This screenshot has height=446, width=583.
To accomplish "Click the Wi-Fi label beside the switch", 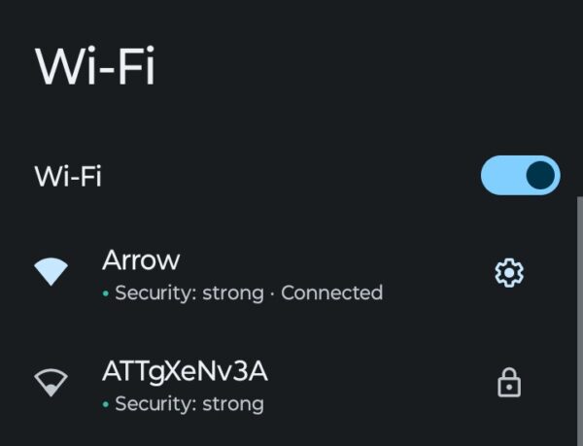I will click(68, 177).
